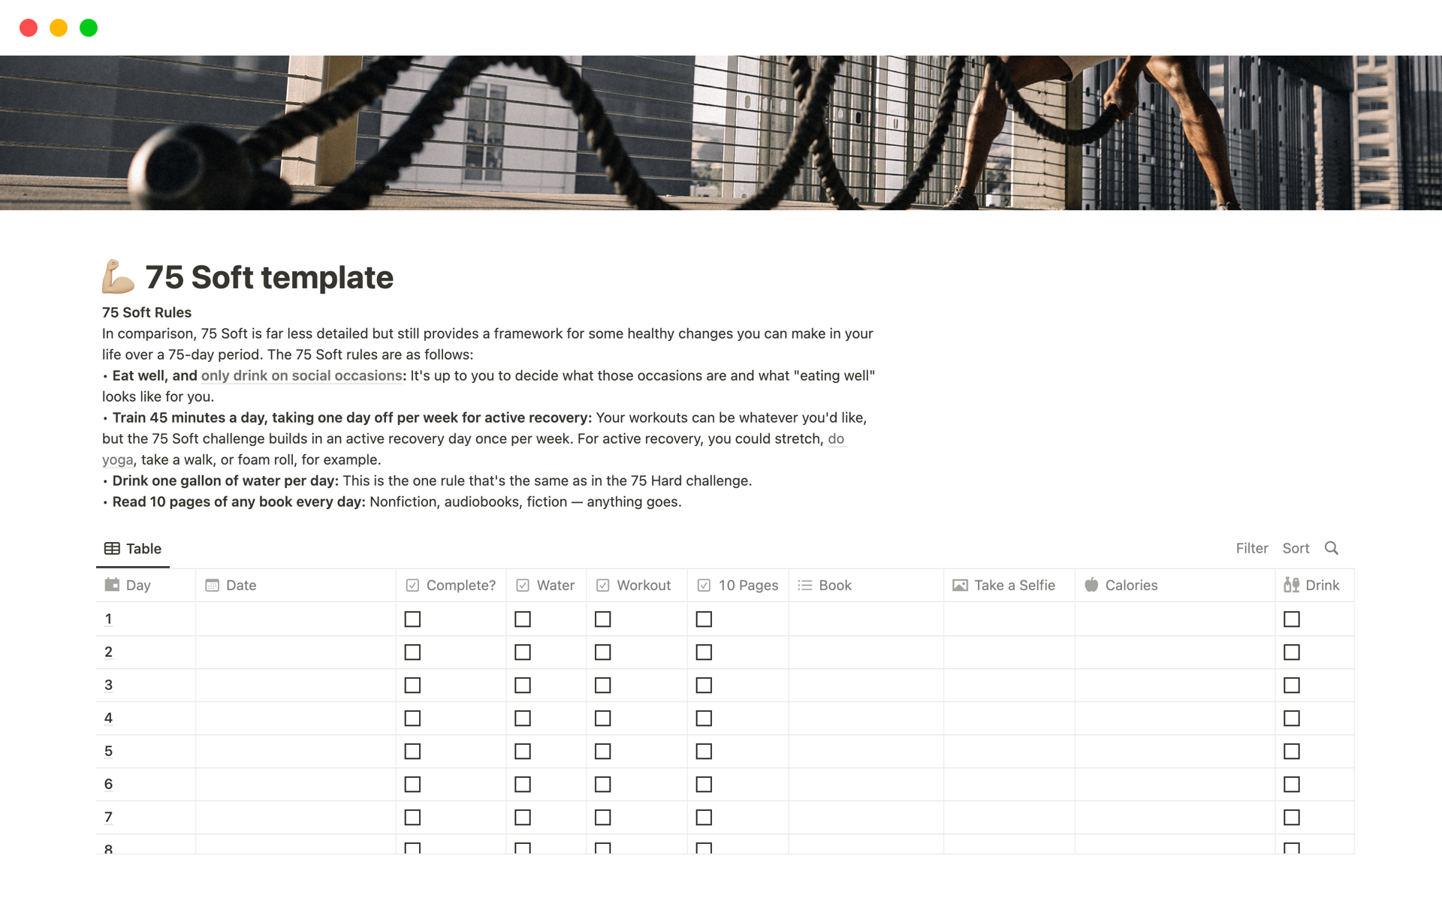1442x901 pixels.
Task: Click the Calories apple icon
Action: click(1091, 585)
